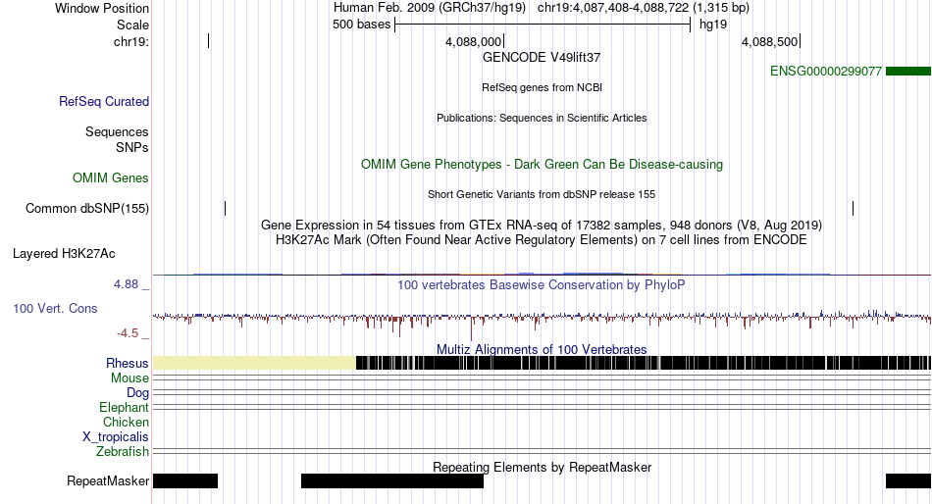Open the 100 Vert. Cons label
Viewport: 932px width, 504px height.
[55, 309]
